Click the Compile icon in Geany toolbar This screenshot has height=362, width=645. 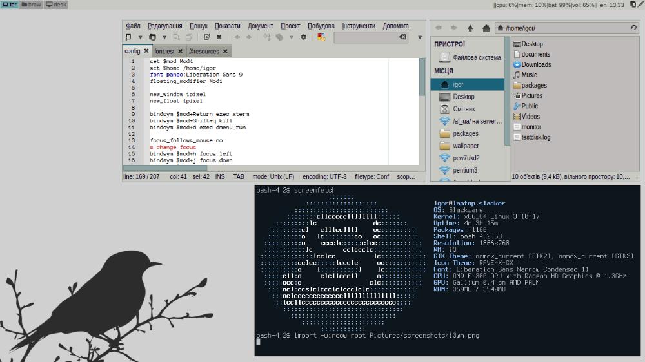(x=267, y=37)
